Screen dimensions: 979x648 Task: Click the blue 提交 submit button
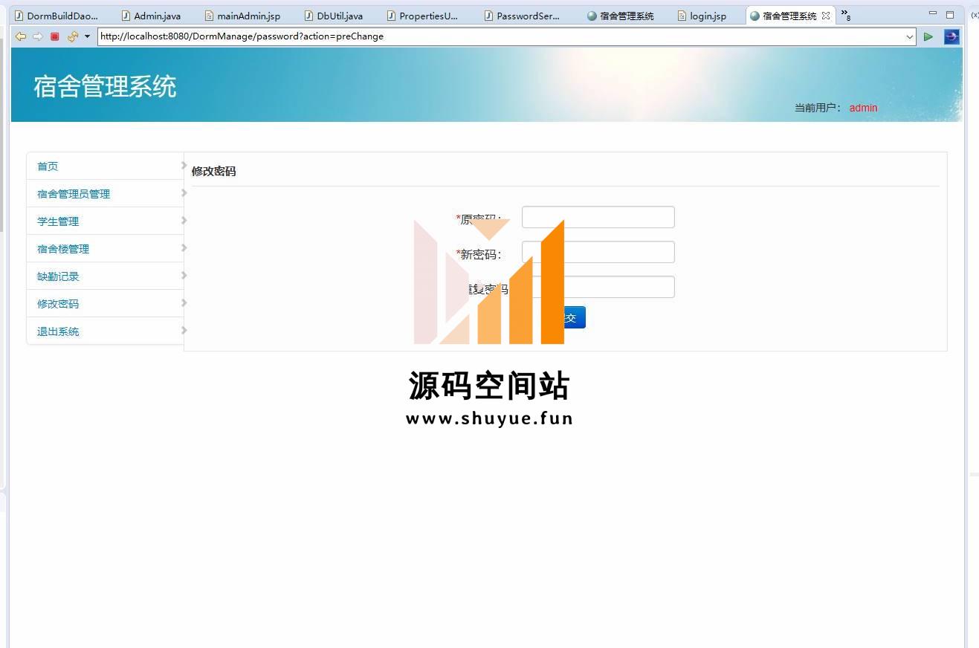click(569, 317)
